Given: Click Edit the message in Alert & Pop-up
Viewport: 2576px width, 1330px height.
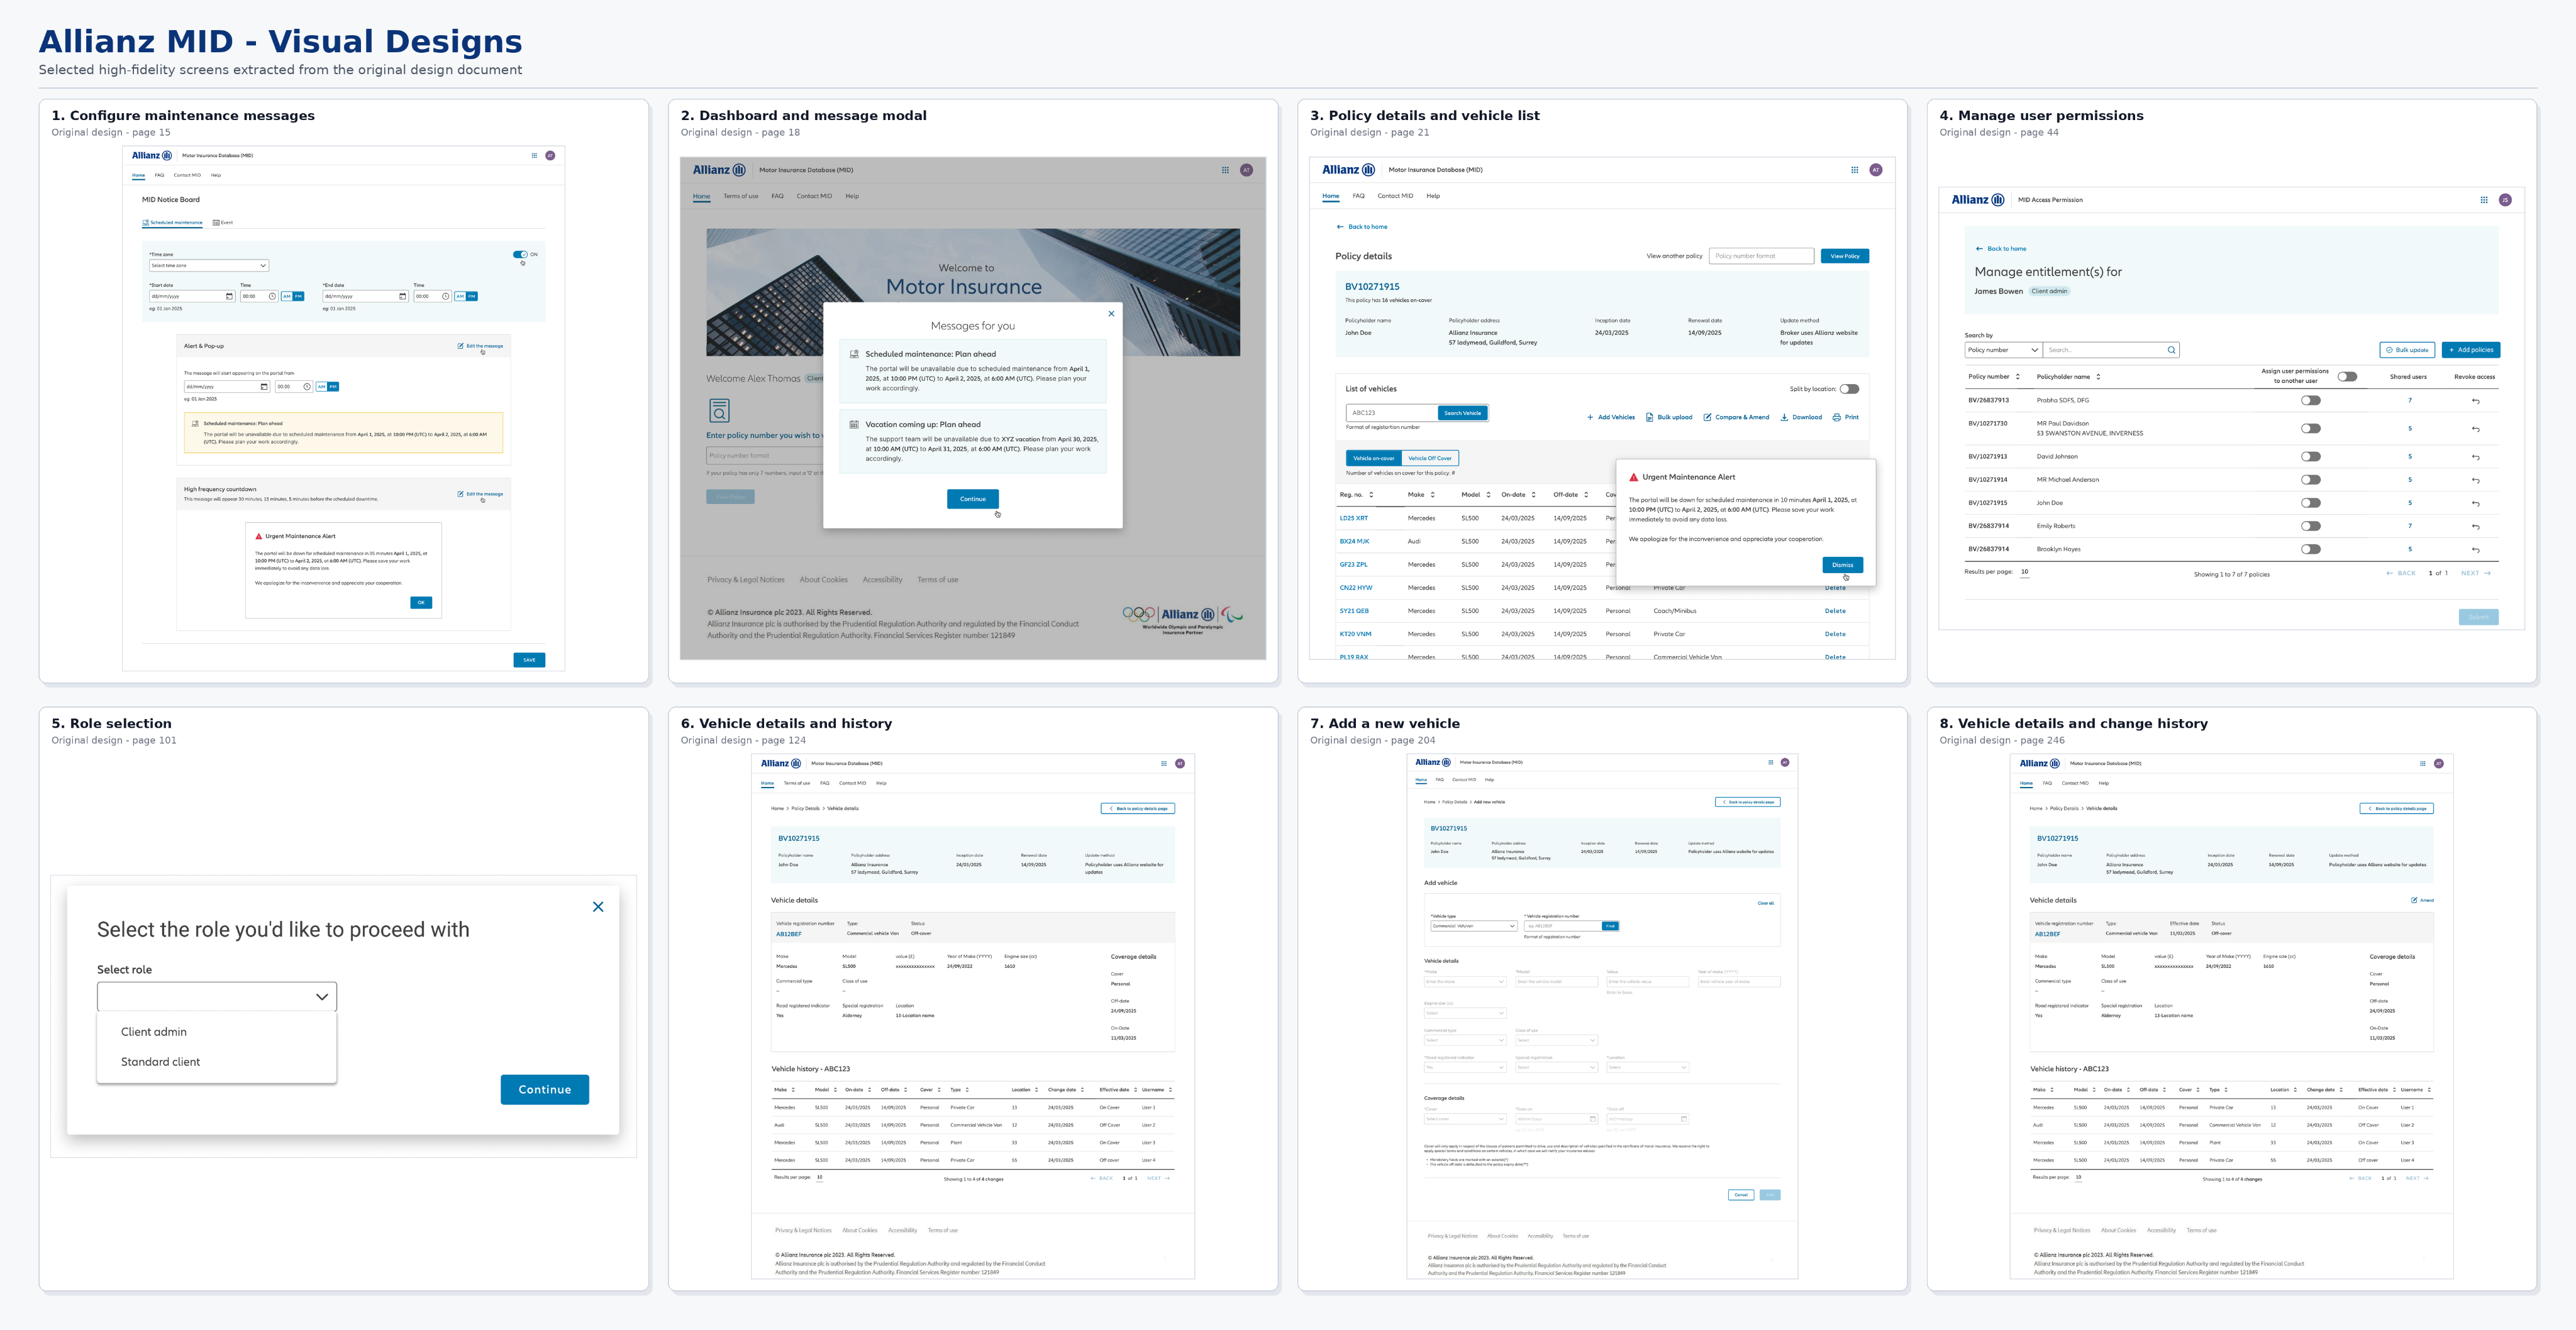Looking at the screenshot, I should tap(481, 347).
